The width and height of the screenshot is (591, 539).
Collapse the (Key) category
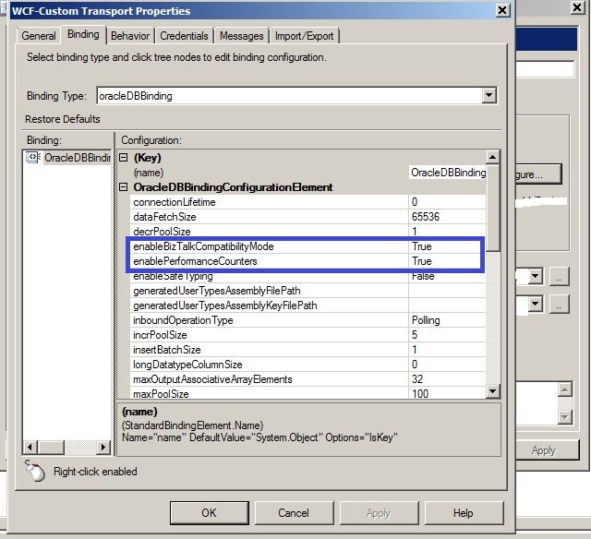coord(123,158)
